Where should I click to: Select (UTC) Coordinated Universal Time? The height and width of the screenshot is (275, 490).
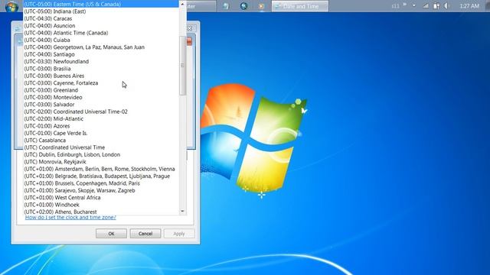101,147
